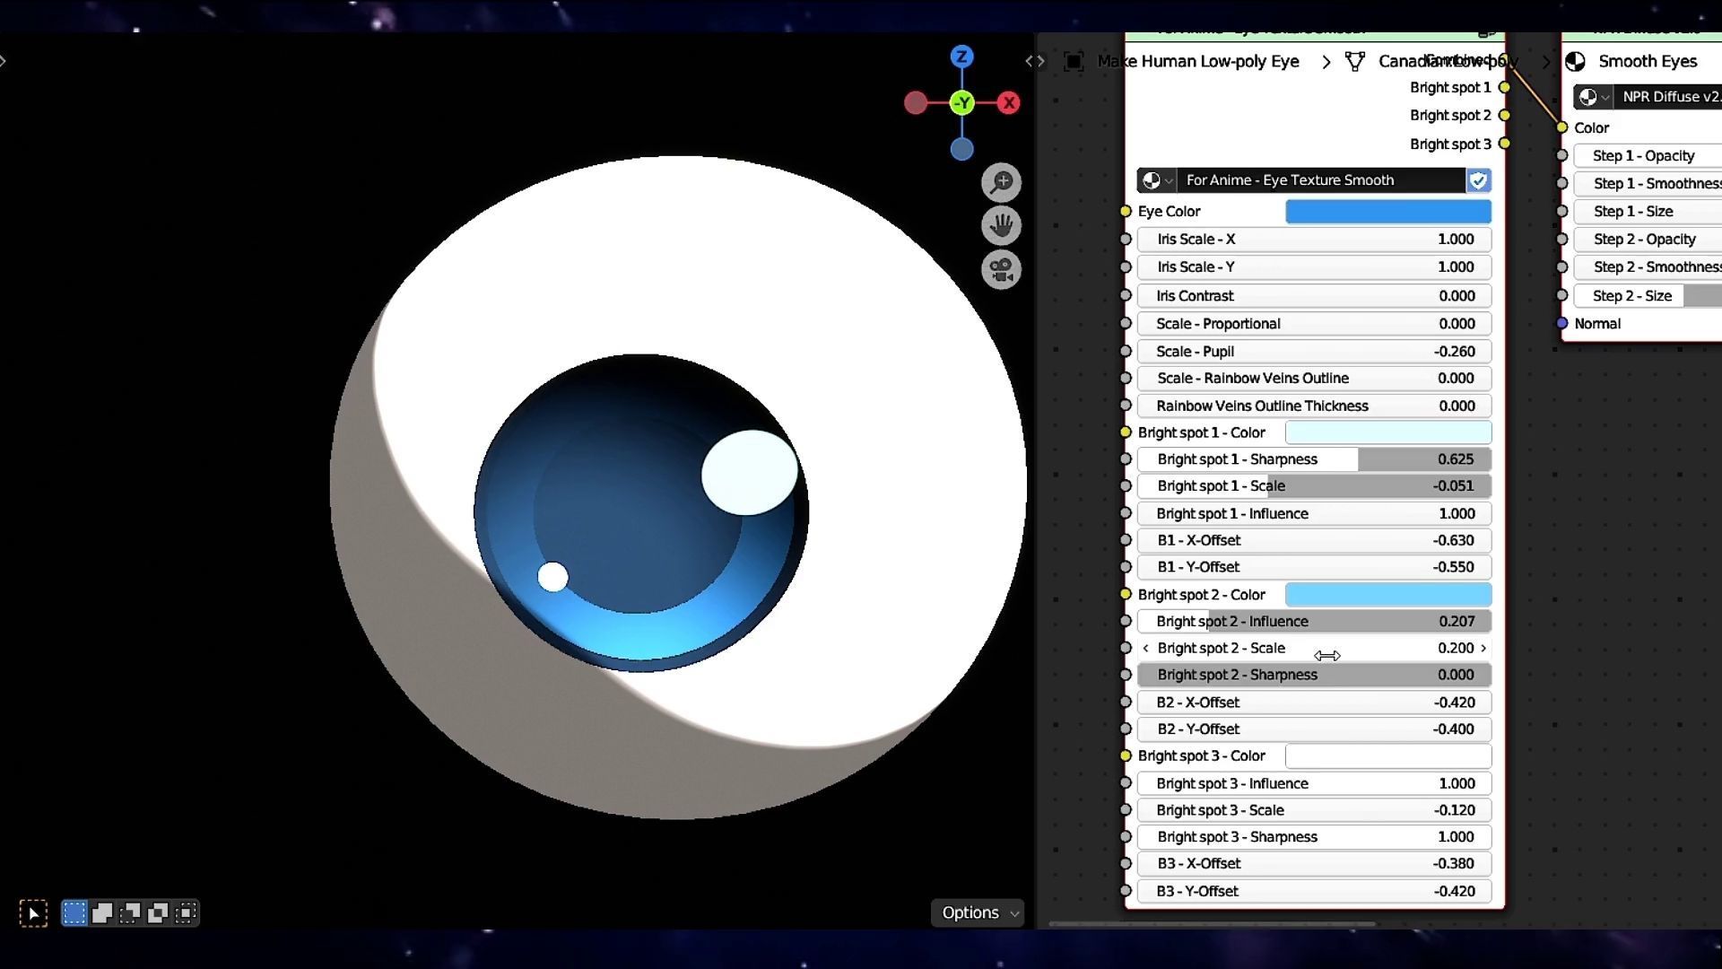Click the Move view hand icon
Screen dimensions: 1722x969
click(x=1001, y=226)
